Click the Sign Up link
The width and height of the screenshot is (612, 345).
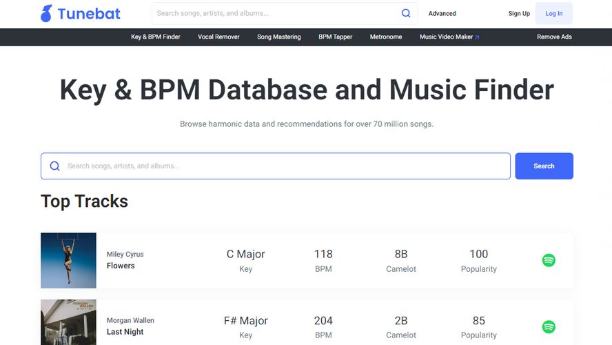(519, 14)
